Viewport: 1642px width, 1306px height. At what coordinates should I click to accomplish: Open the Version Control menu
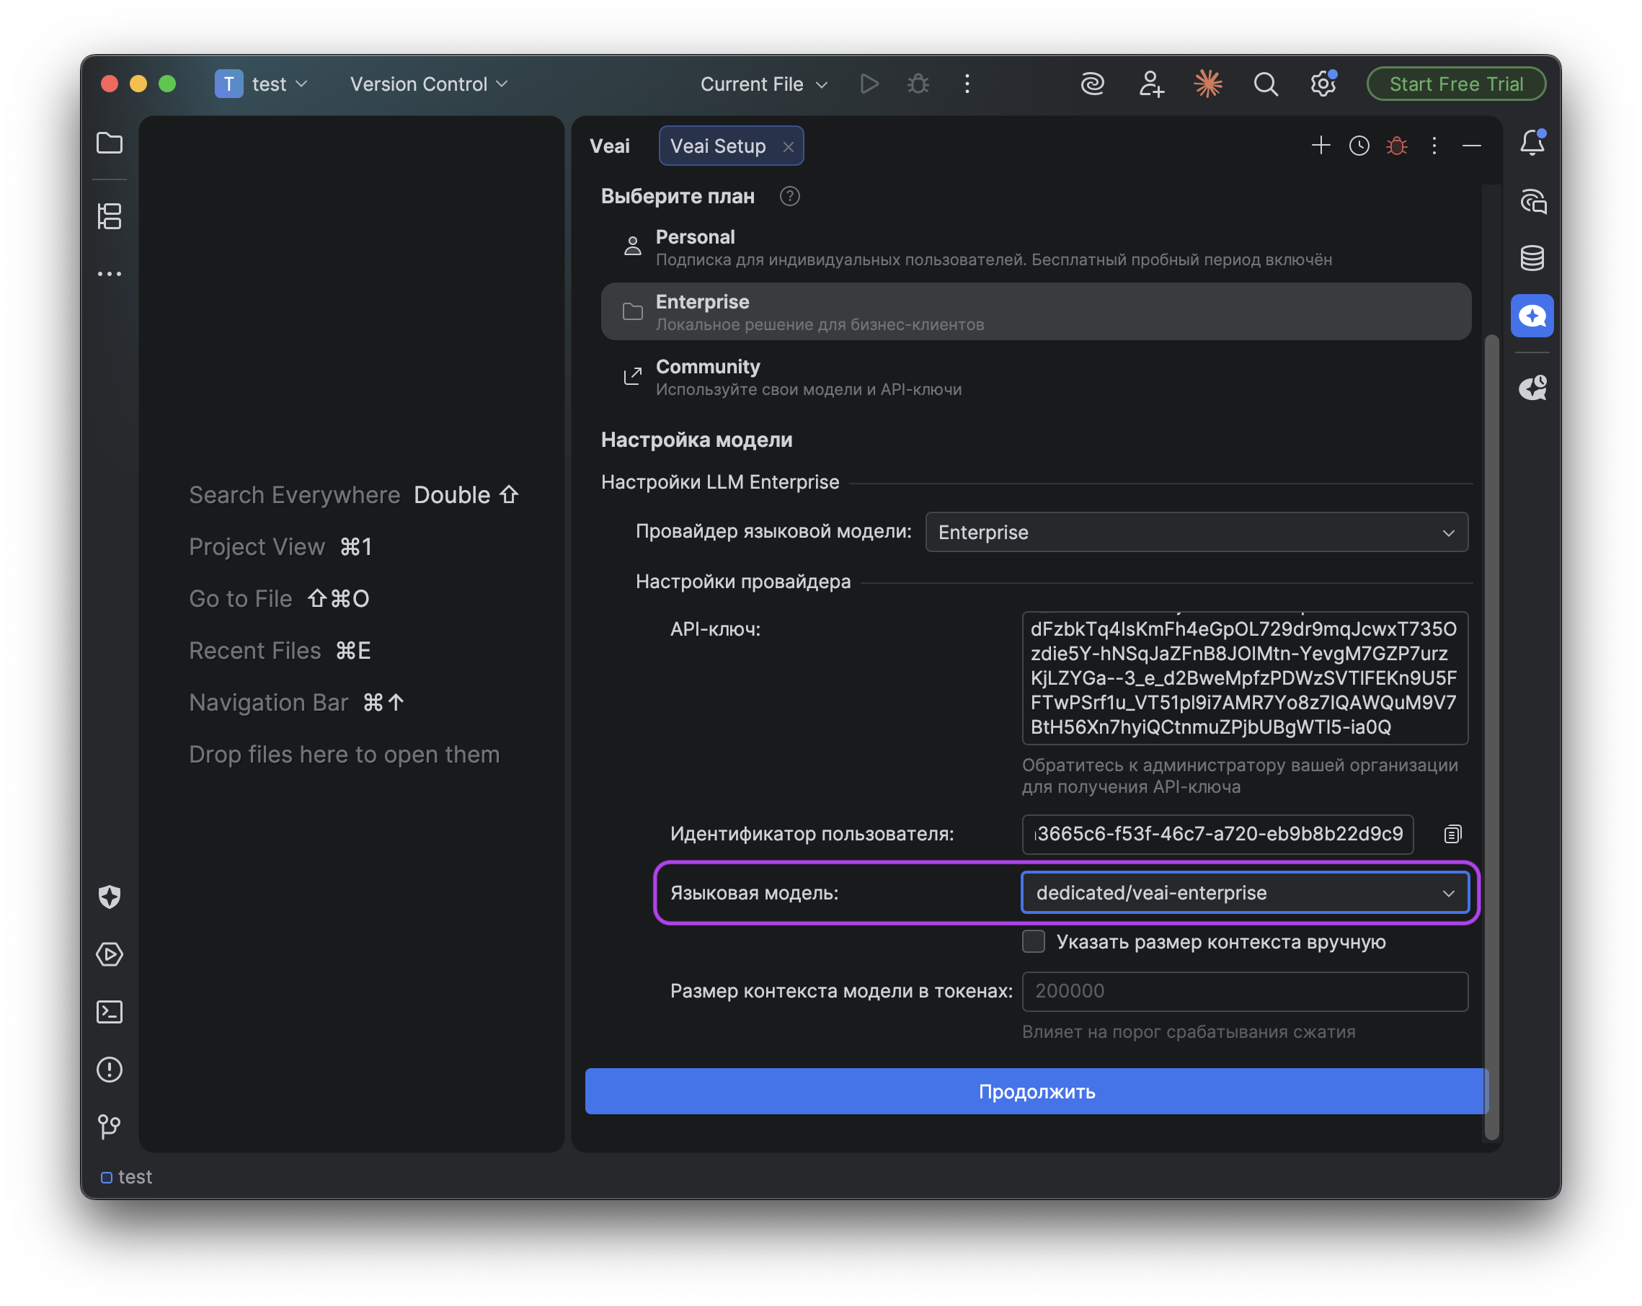[429, 84]
